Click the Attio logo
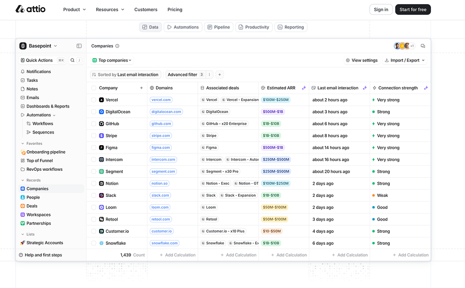The image size is (465, 288). click(31, 9)
